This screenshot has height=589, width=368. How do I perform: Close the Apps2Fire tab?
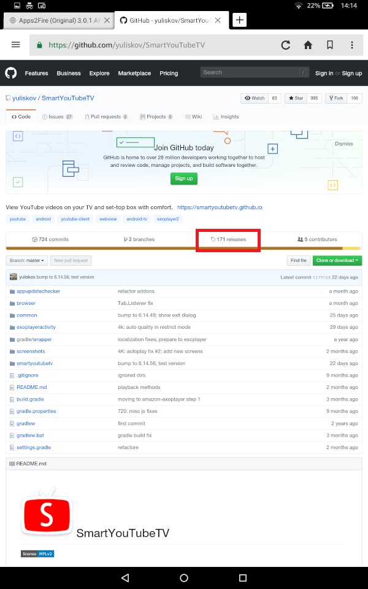107,20
